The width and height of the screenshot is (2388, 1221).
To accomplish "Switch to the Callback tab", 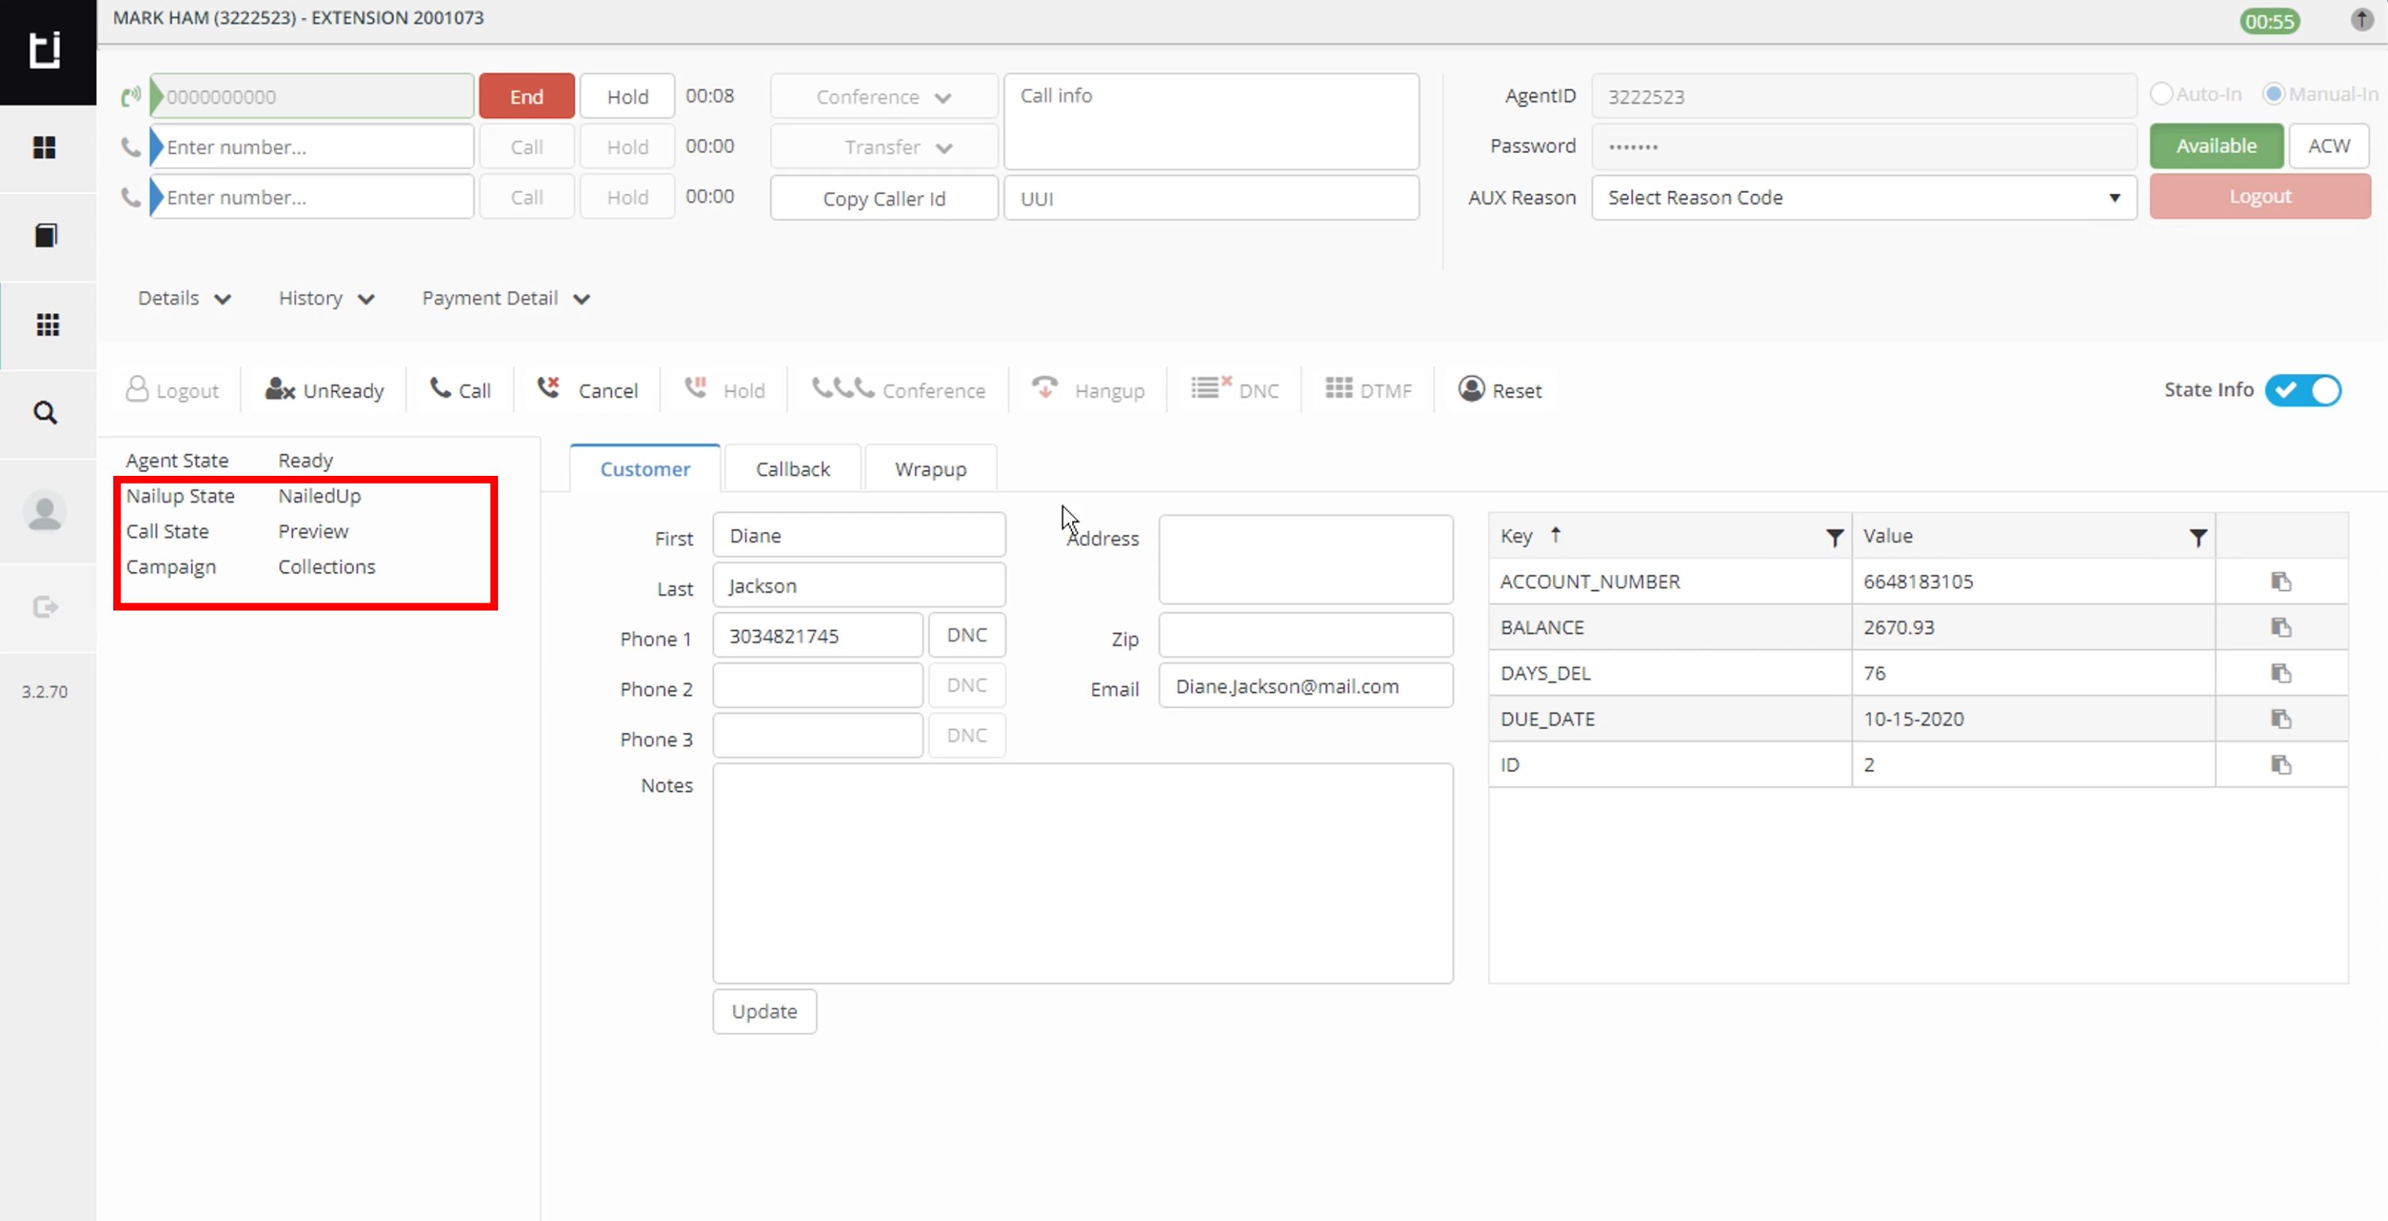I will coord(793,469).
